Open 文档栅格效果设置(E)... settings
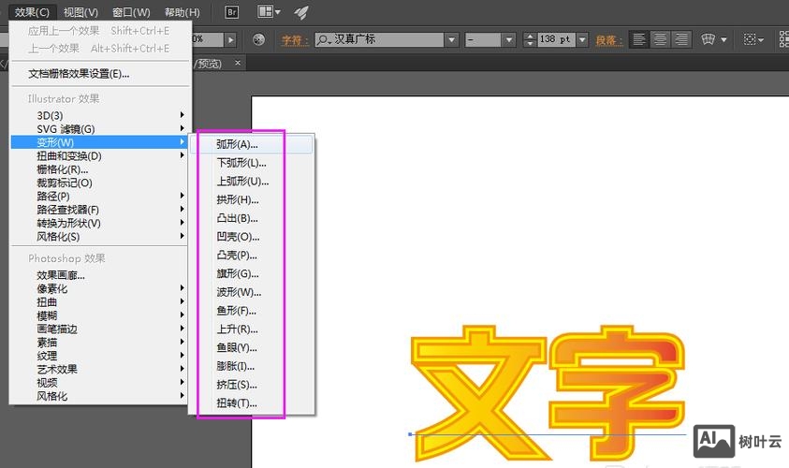 point(79,74)
